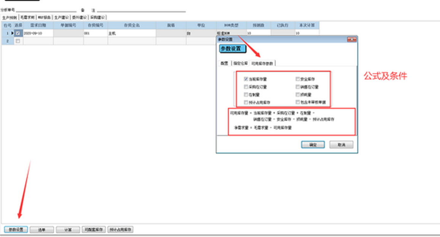440x237 pixels.
Task: Toggle the 损耗量 checkbox
Action: point(298,95)
